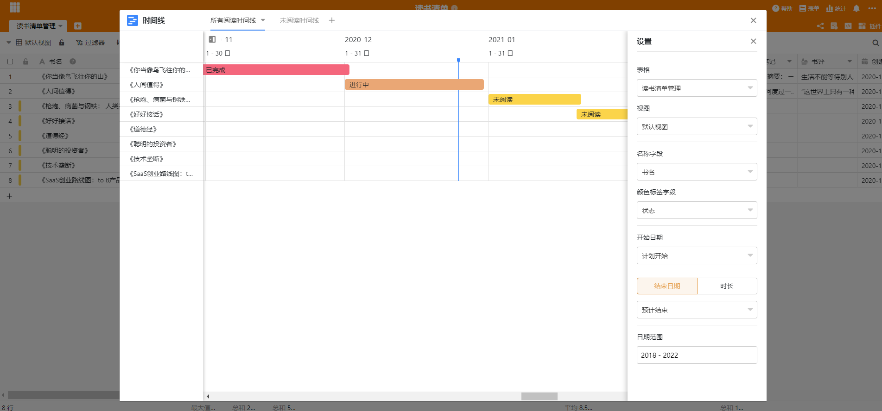Click the grid horizontal scrollbar behind the dialog

tap(63, 395)
